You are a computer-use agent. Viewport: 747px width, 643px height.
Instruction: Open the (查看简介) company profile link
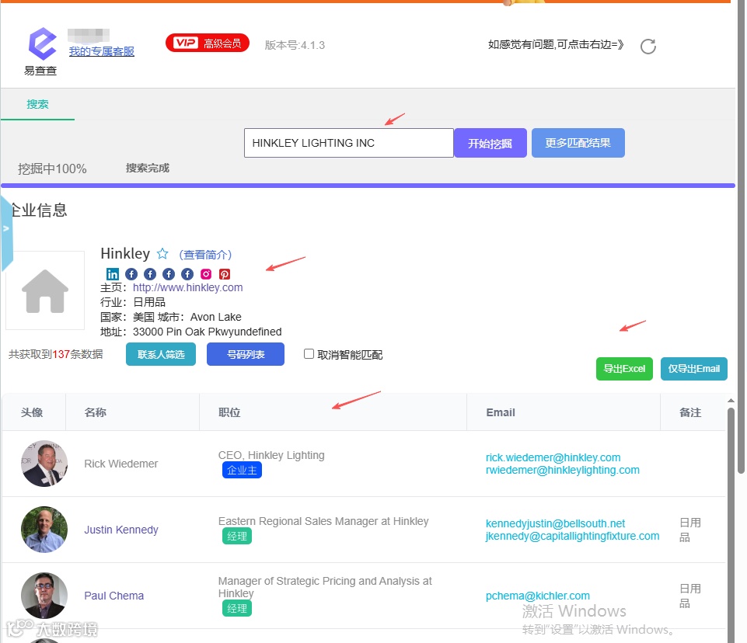[205, 255]
